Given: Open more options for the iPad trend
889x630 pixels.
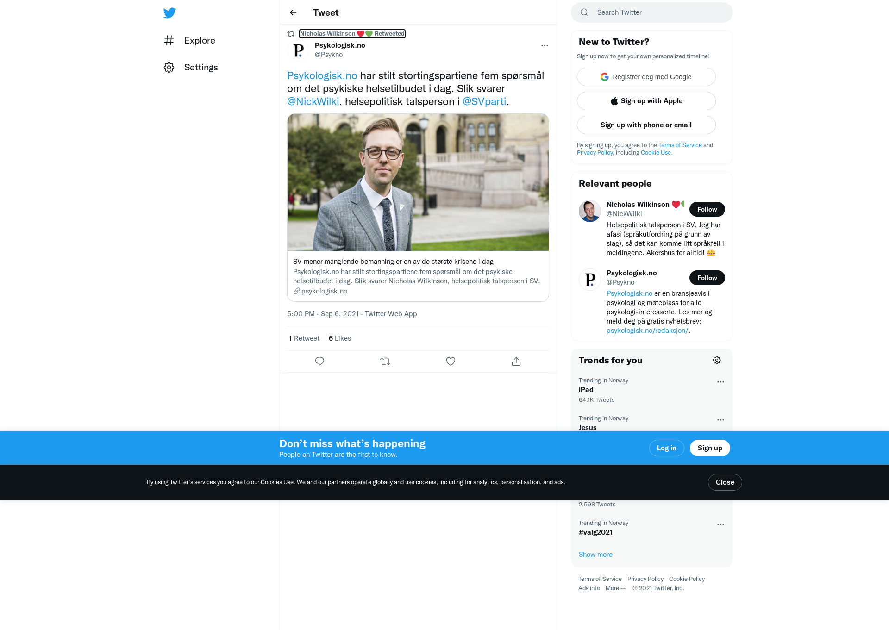Looking at the screenshot, I should pyautogui.click(x=720, y=382).
